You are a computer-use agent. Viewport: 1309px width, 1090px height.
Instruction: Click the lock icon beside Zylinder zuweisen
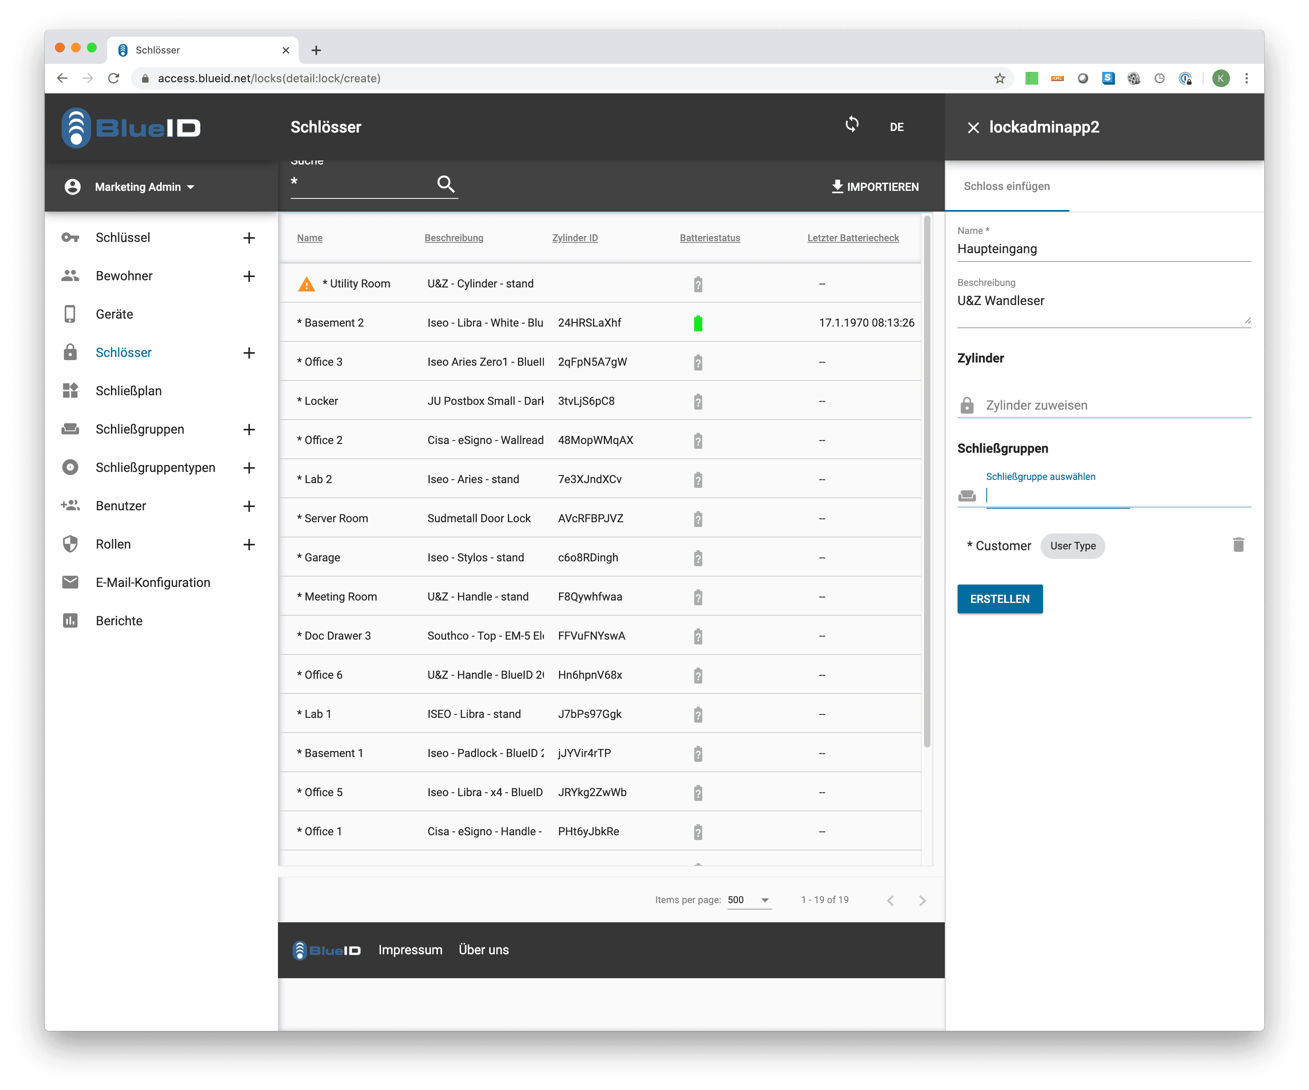click(967, 405)
